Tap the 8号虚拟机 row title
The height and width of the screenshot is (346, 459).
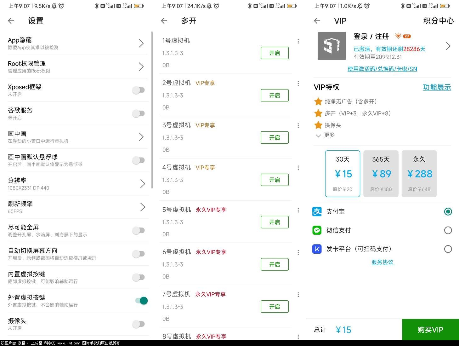click(x=177, y=336)
